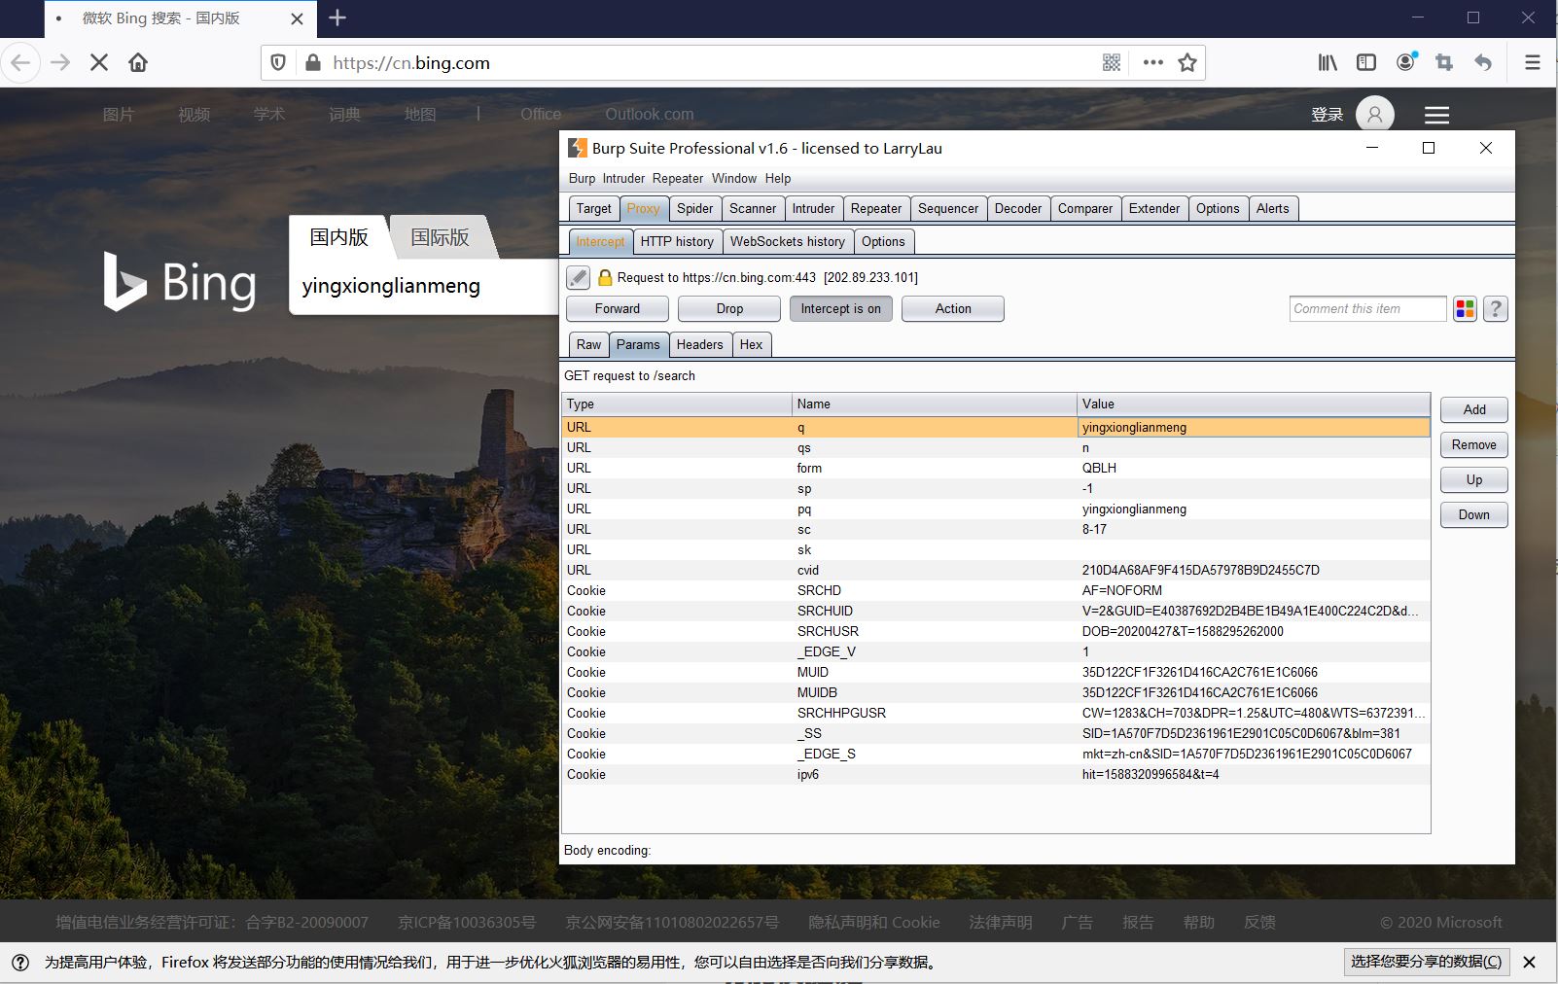Click the QR code icon in address bar
Image resolution: width=1558 pixels, height=984 pixels.
click(1112, 62)
